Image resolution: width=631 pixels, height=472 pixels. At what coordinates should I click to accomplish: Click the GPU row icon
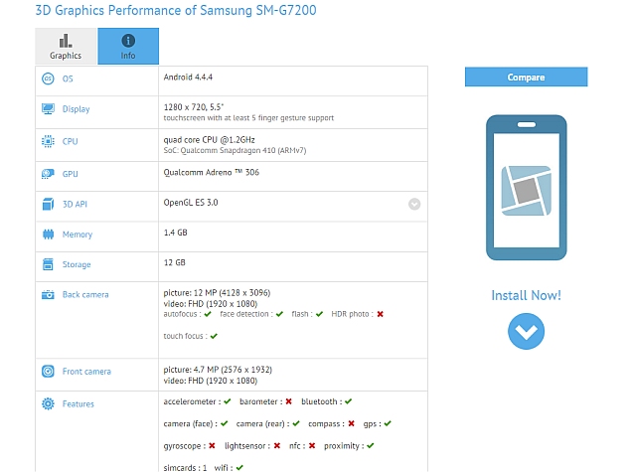[48, 173]
